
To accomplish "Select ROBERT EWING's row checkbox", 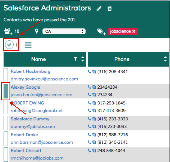I will [x=6, y=107].
